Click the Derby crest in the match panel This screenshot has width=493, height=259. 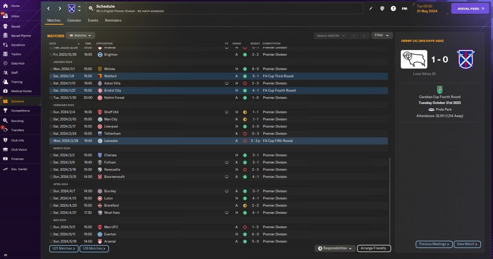(x=414, y=59)
